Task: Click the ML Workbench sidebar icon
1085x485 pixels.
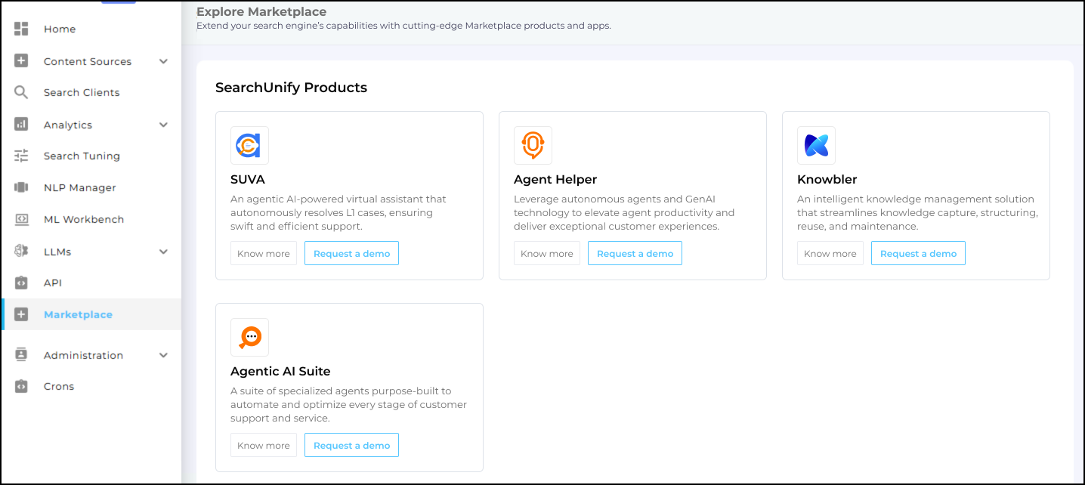Action: point(21,219)
